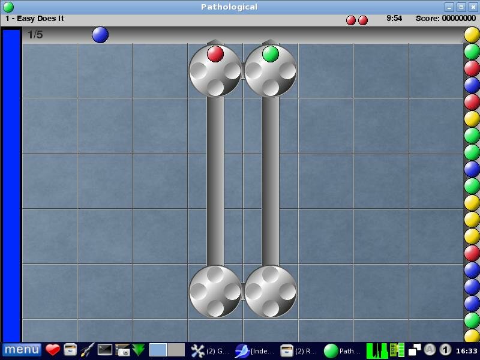Image resolution: width=480 pixels, height=360 pixels.
Task: Rotate the wheel holding the green marble
Action: coord(271,71)
